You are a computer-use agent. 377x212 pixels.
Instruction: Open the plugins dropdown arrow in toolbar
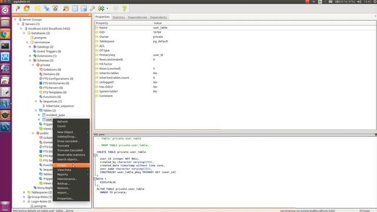click(107, 9)
